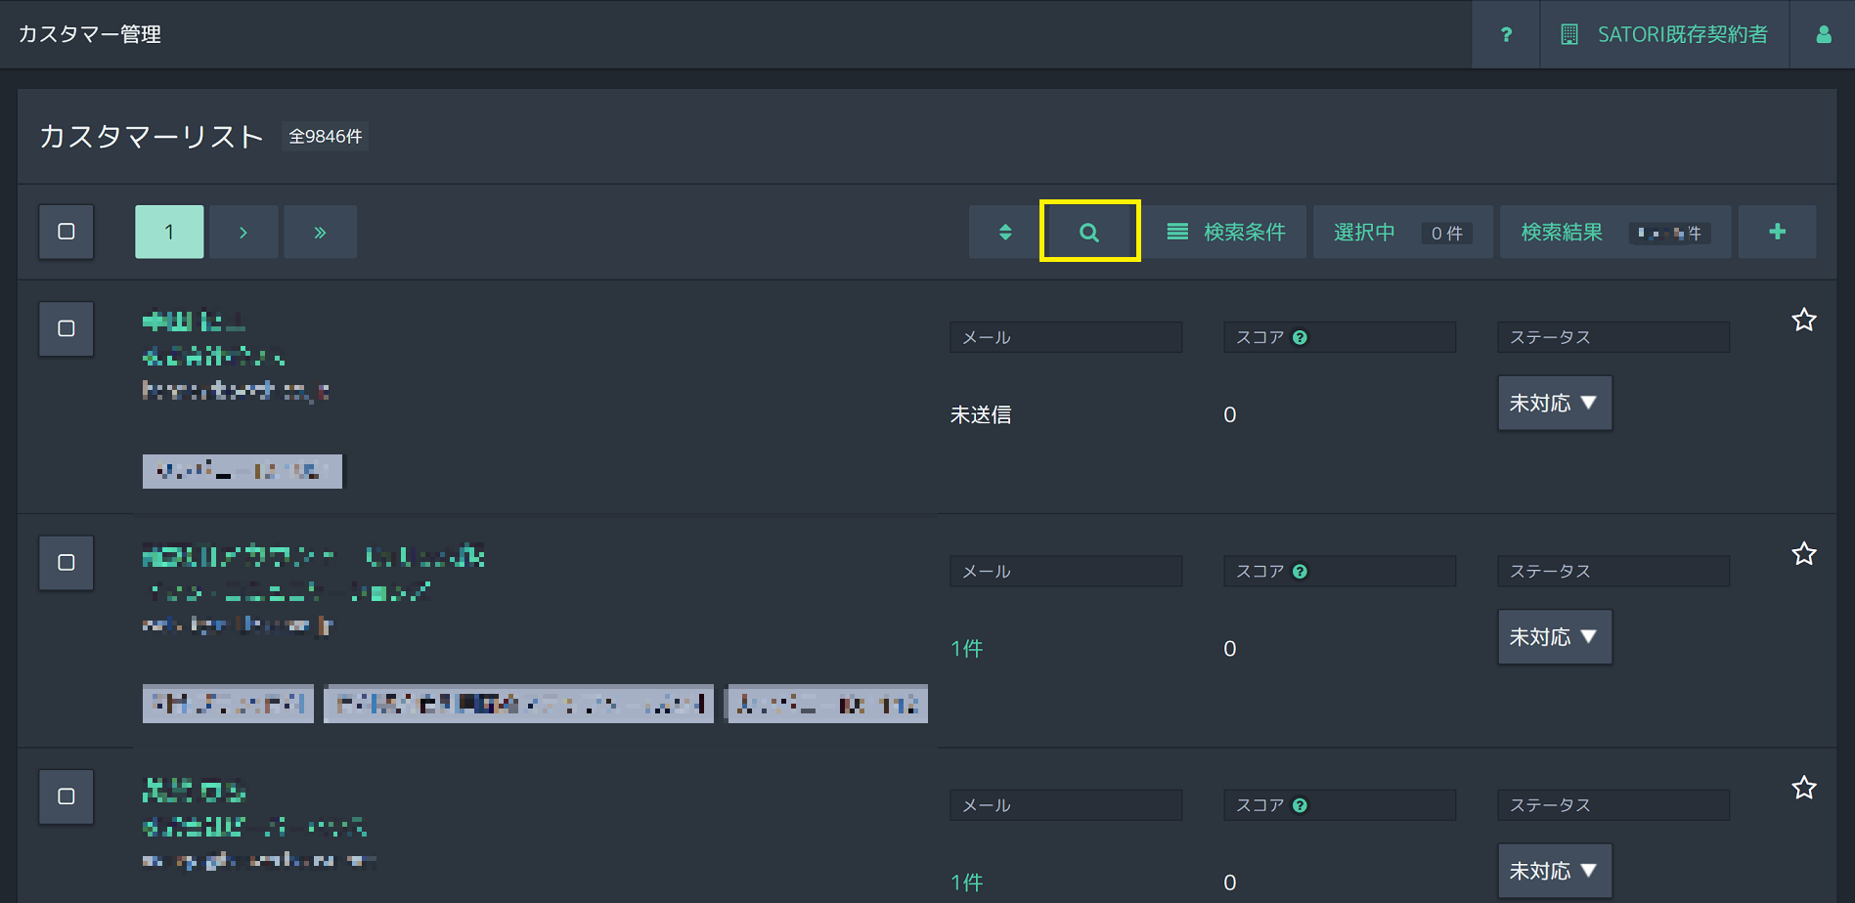Check the third customer row checkbox
The width and height of the screenshot is (1855, 903).
(66, 796)
